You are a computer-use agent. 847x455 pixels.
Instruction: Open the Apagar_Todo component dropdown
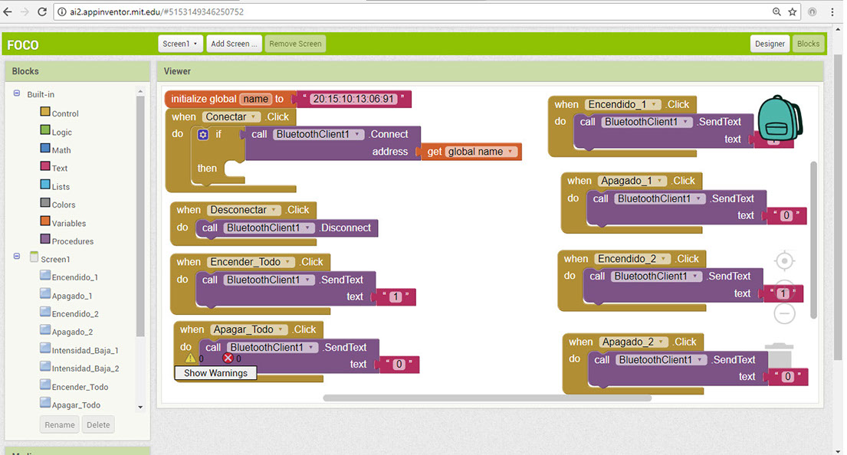point(281,329)
